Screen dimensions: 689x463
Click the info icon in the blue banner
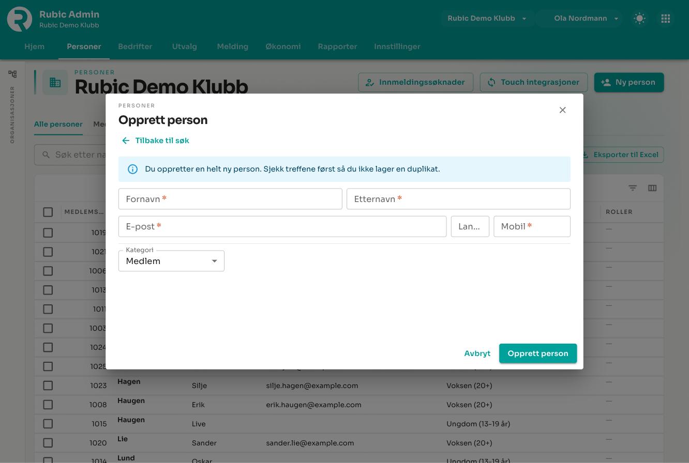click(x=133, y=169)
